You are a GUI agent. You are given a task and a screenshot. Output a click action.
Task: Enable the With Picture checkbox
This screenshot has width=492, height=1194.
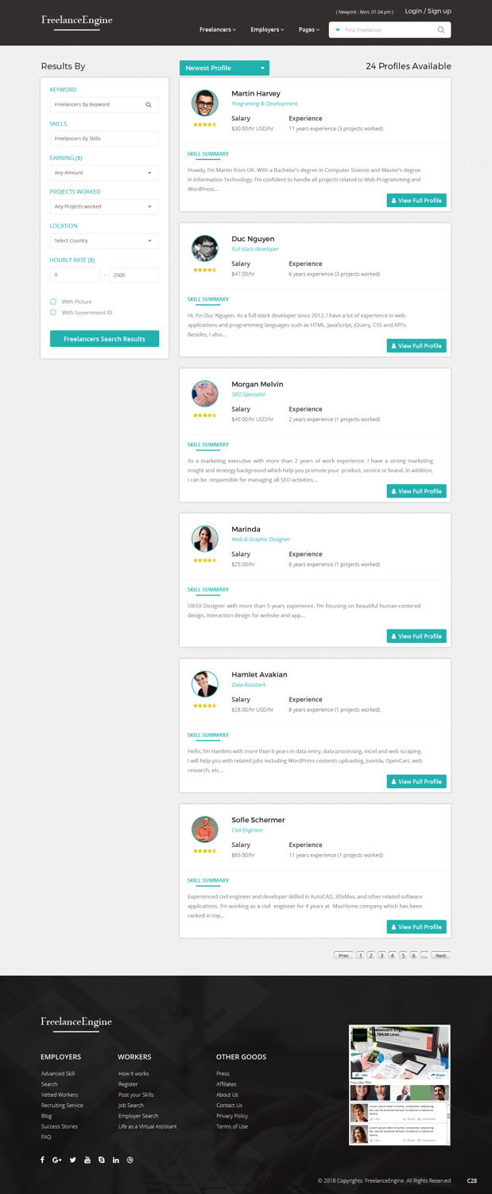pyautogui.click(x=53, y=302)
